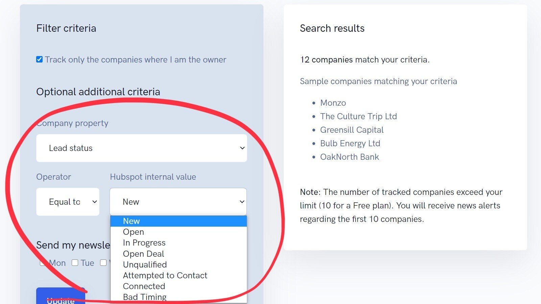Collapse the Hubspot internal value dropdown
541x304 pixels.
pos(178,202)
